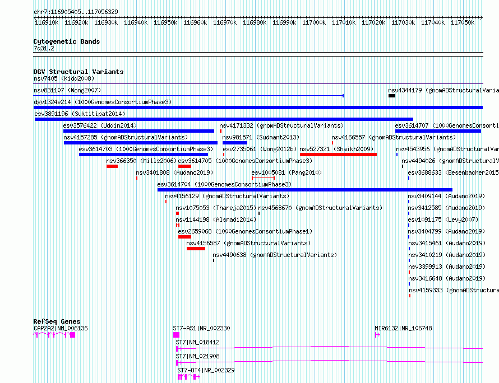The image size is (499, 383).
Task: Click the red nsv527321 (Shaikh2009) bar
Action: (x=338, y=155)
